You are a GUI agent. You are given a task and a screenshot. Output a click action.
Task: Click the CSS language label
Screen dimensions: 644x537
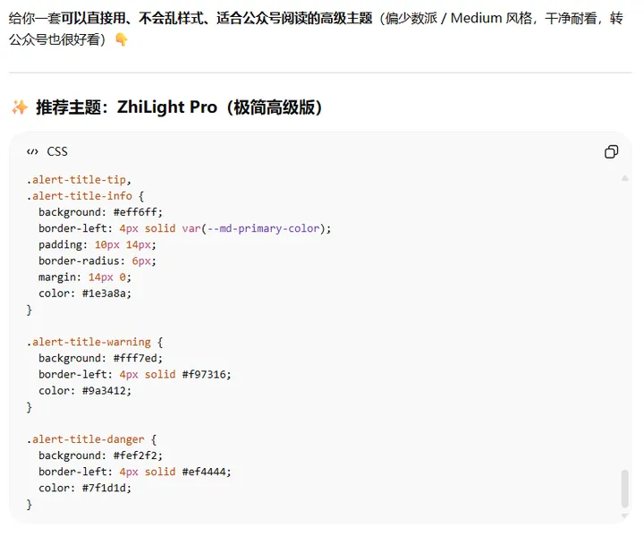(x=57, y=151)
